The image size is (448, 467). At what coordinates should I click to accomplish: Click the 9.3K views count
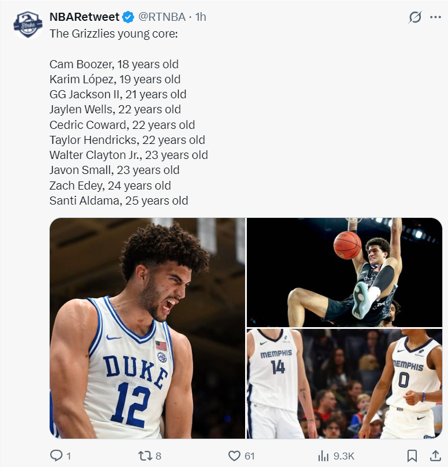(344, 456)
